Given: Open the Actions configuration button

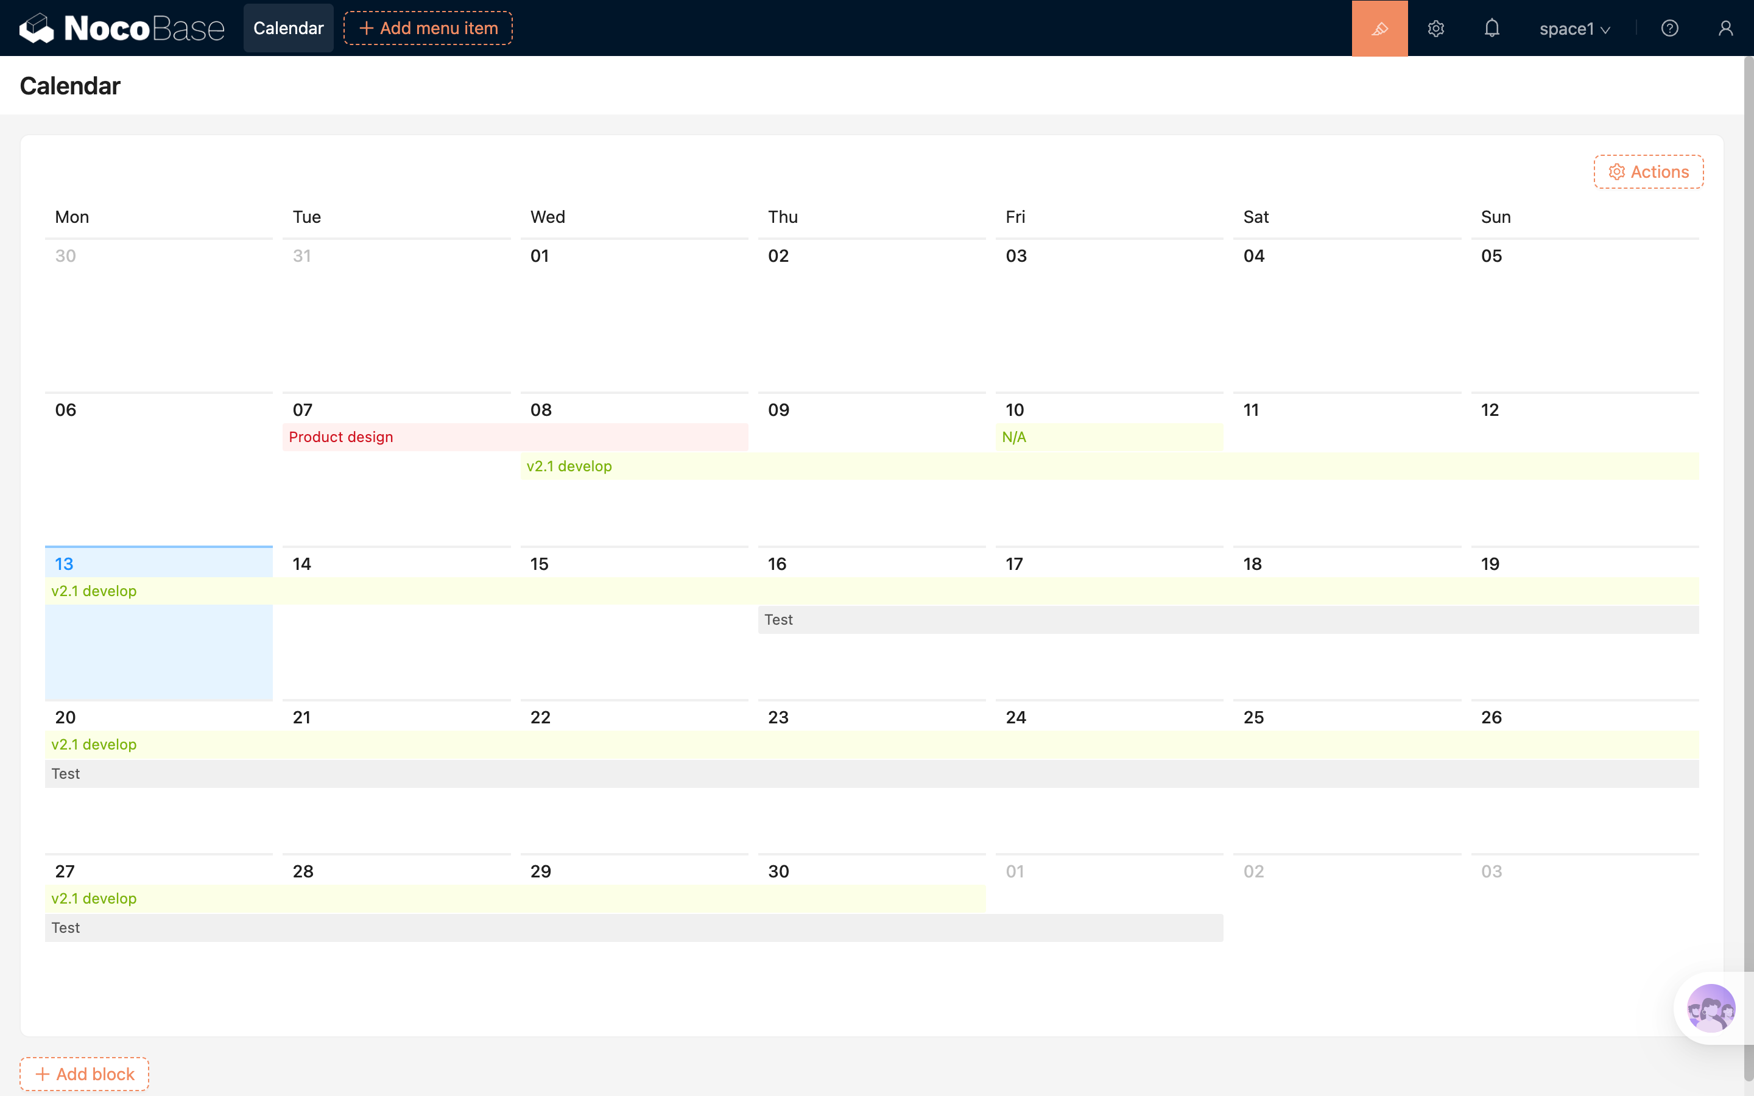Looking at the screenshot, I should tap(1648, 172).
